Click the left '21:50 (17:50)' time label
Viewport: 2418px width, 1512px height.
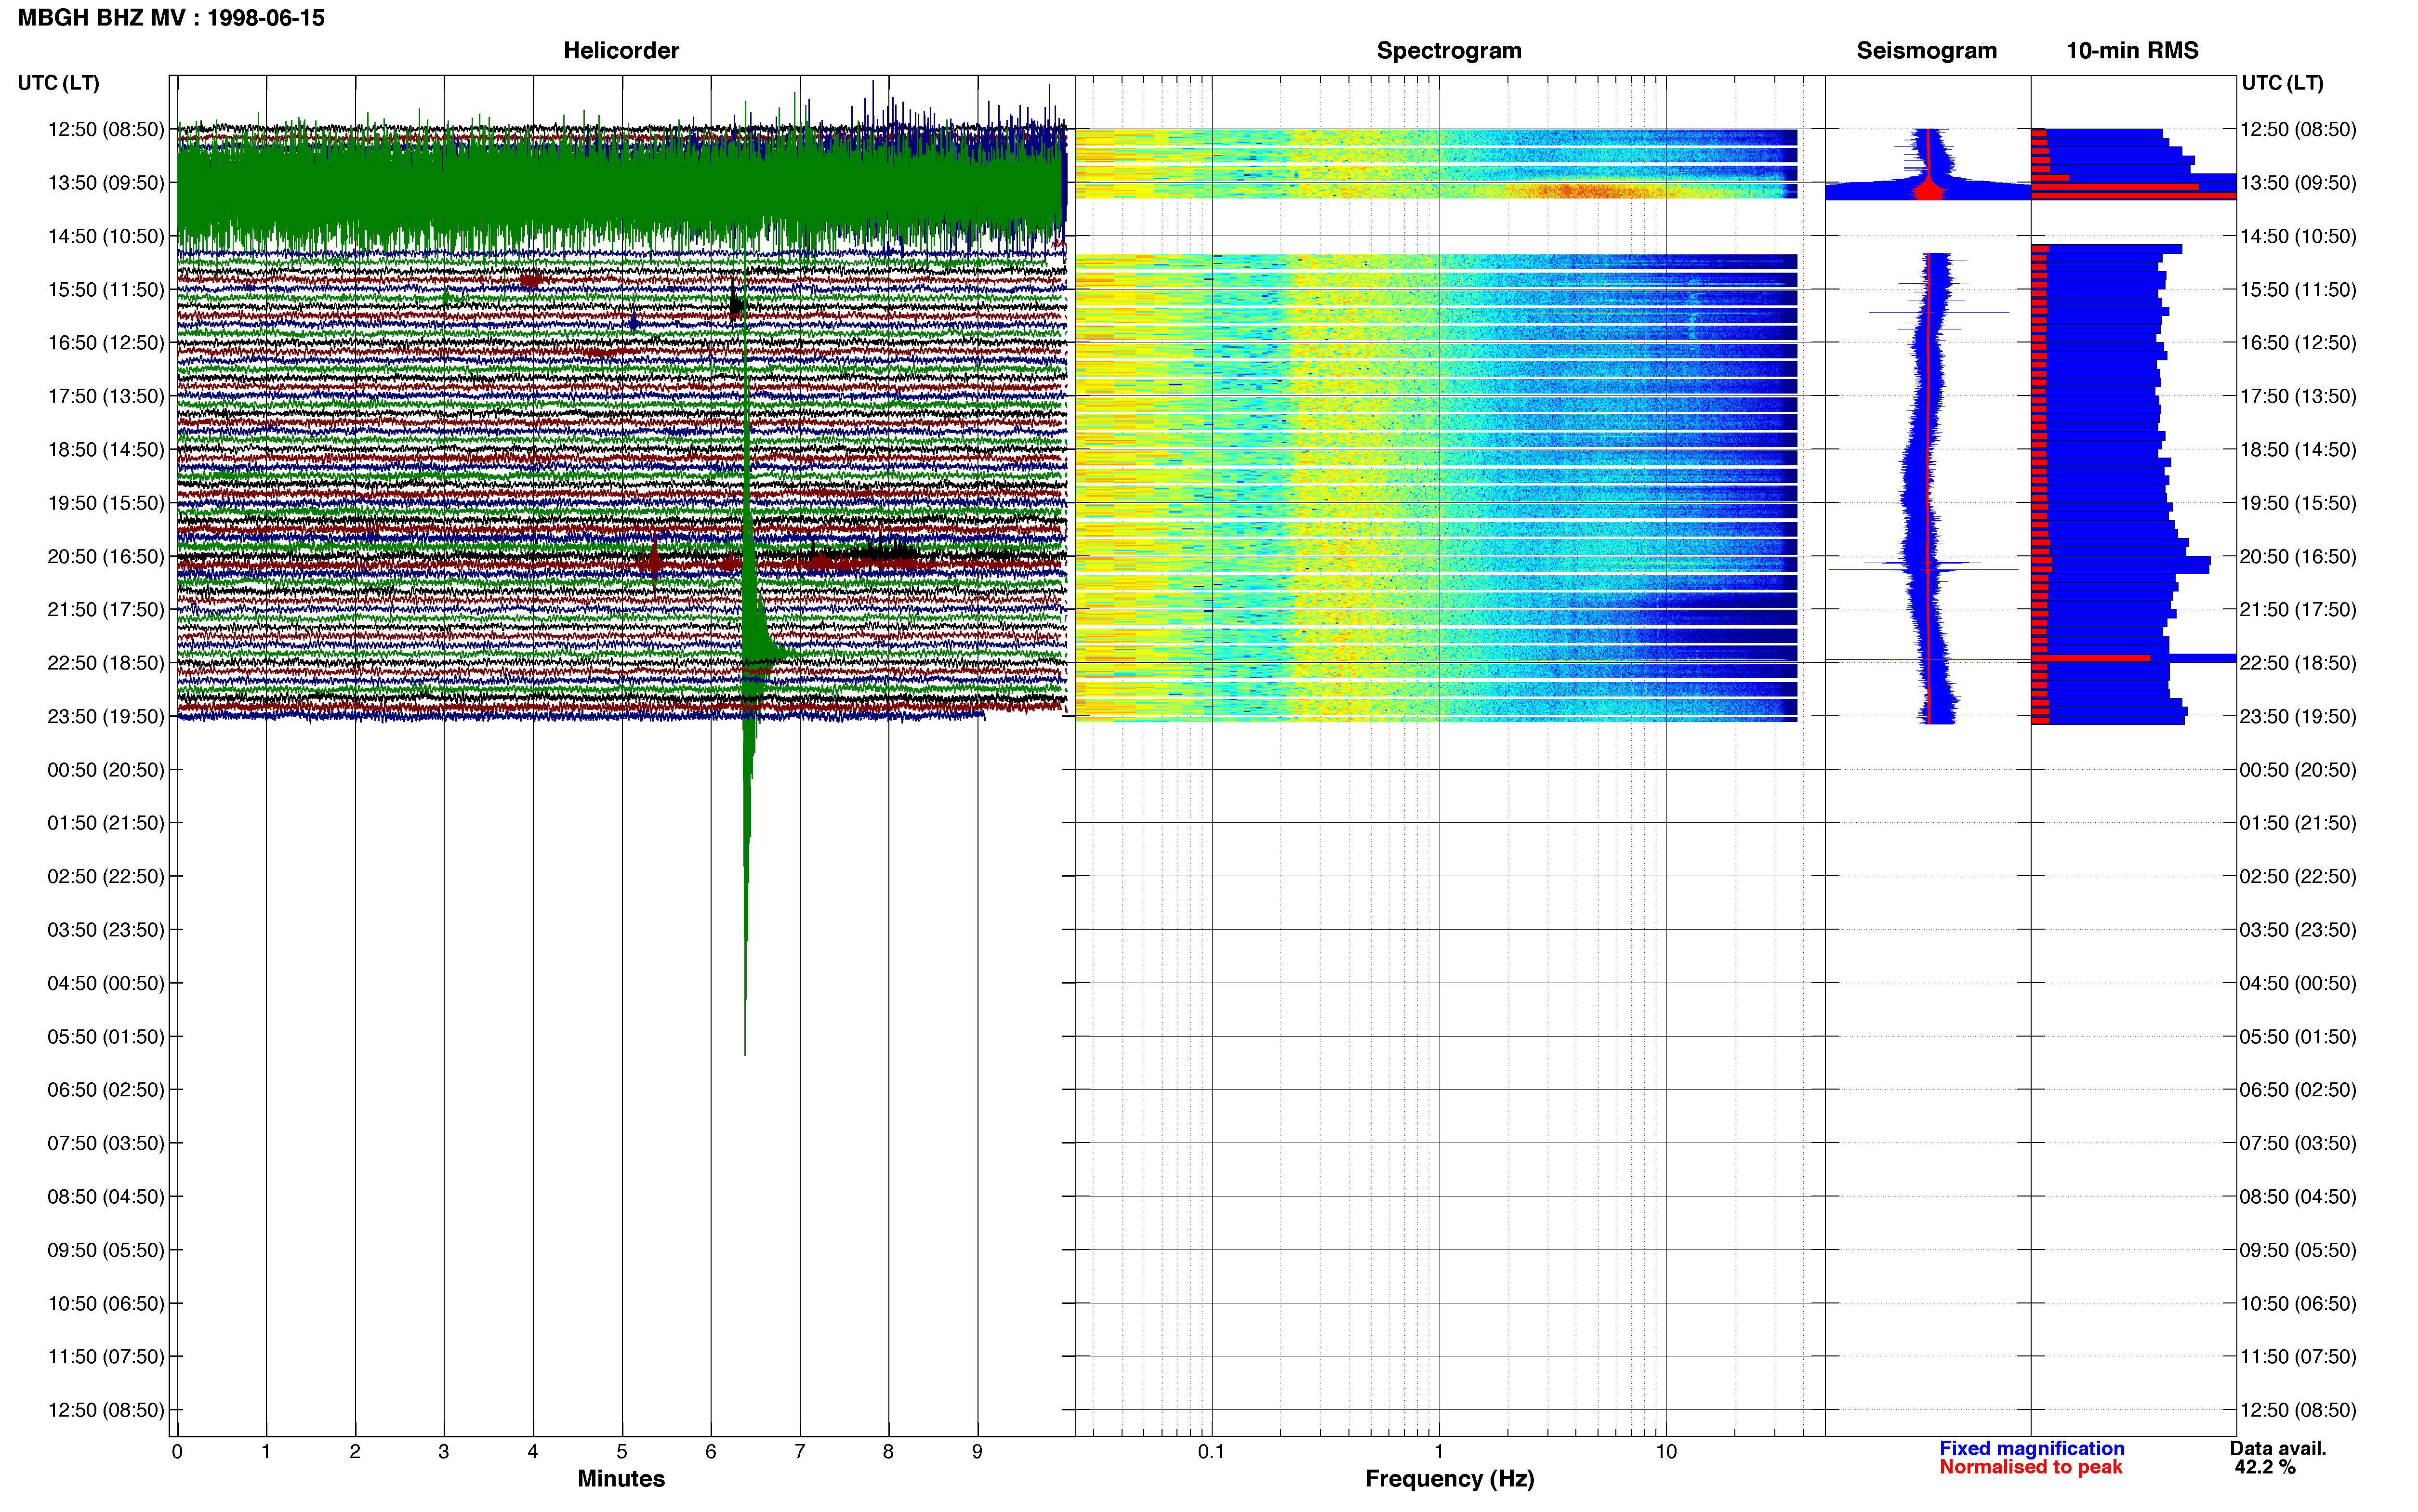click(x=106, y=609)
